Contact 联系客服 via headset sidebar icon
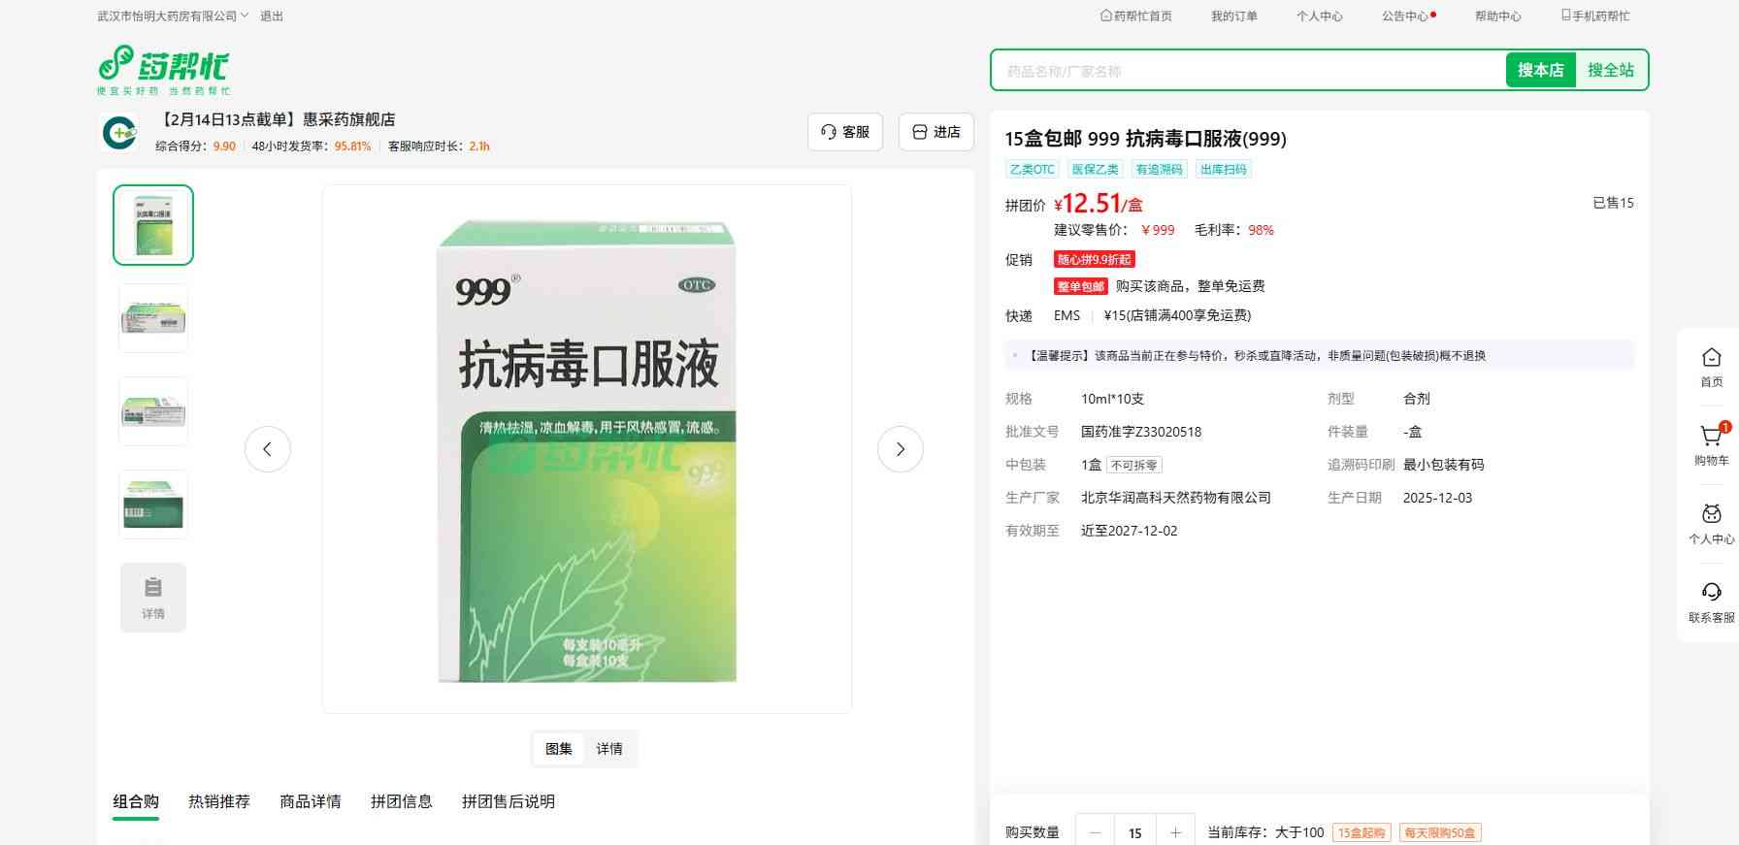Image resolution: width=1739 pixels, height=845 pixels. coord(1711,593)
